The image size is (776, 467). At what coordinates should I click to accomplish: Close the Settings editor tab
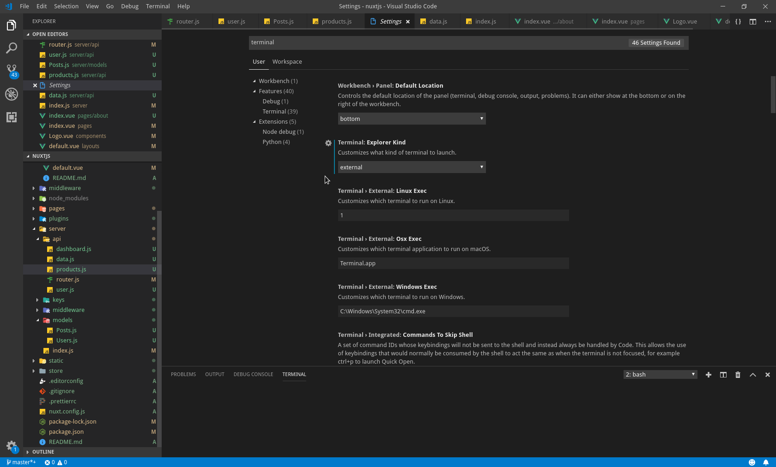tap(408, 22)
